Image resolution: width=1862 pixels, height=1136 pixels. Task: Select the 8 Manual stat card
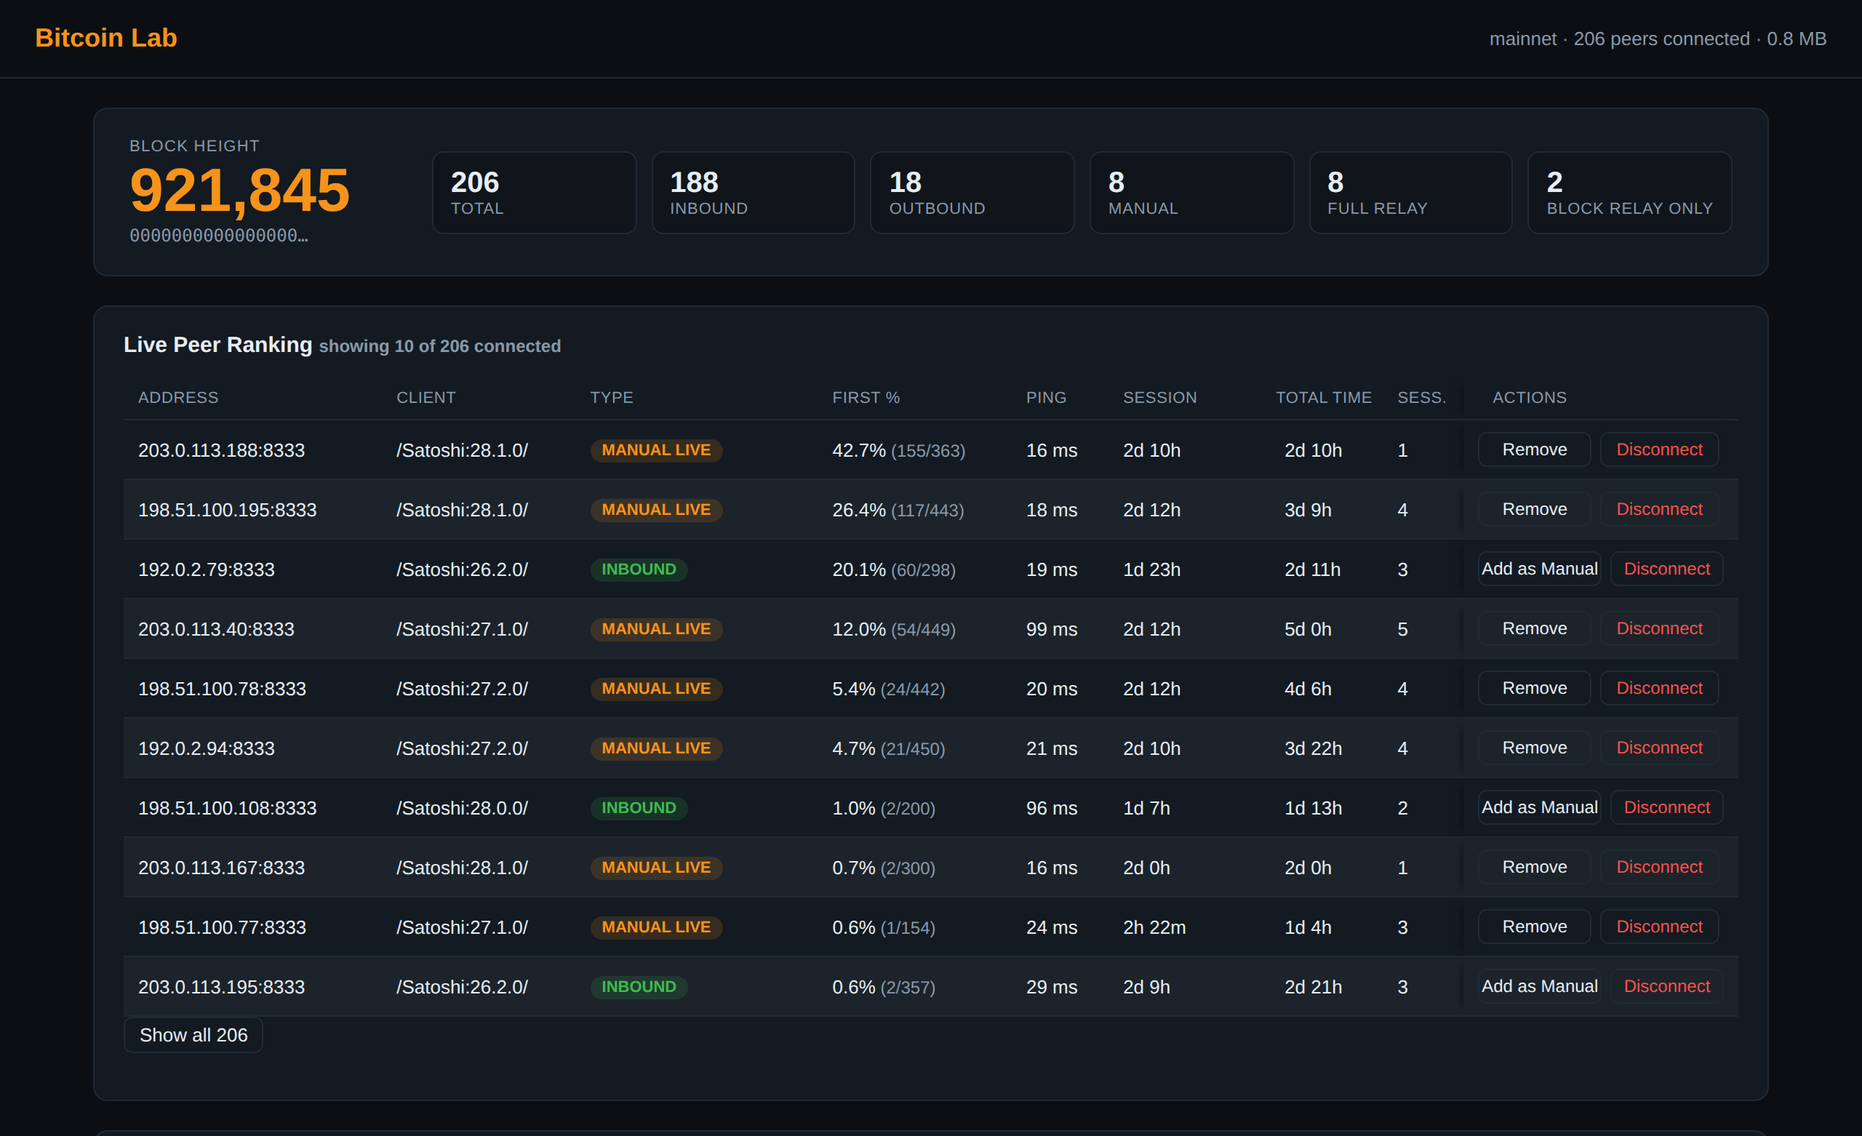tap(1191, 193)
